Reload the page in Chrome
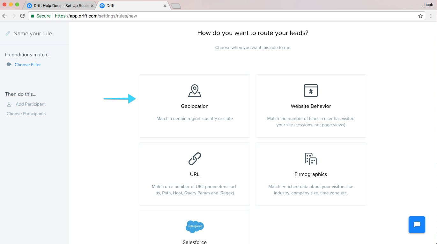The image size is (437, 244). [x=22, y=16]
